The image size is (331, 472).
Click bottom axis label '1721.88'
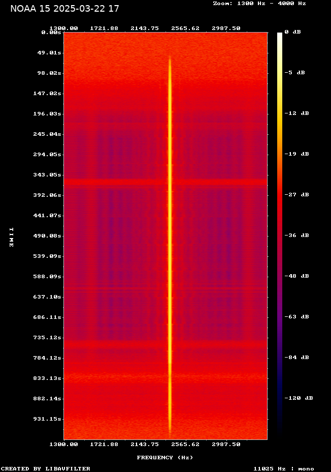pyautogui.click(x=104, y=445)
